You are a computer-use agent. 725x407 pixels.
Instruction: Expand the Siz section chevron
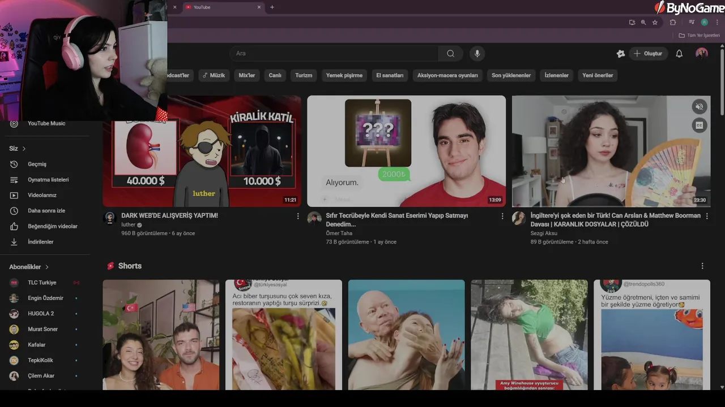coord(24,149)
